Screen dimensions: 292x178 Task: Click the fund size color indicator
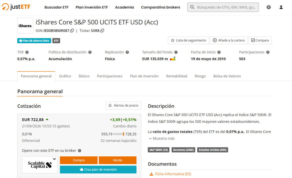click(x=173, y=59)
